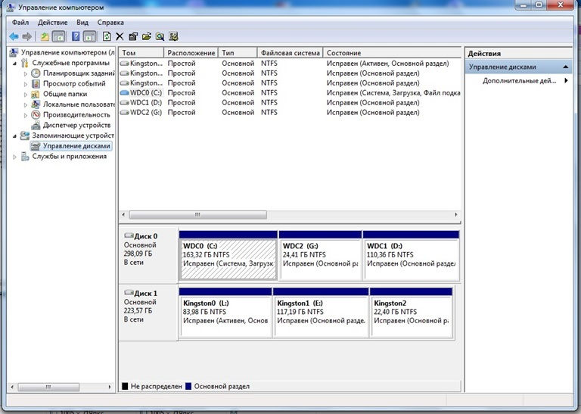The width and height of the screenshot is (581, 414).
Task: Click the Refresh toolbar icon
Action: pos(107,36)
